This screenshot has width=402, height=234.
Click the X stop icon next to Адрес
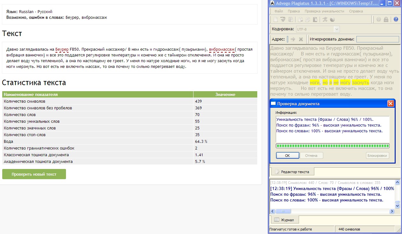pos(301,39)
